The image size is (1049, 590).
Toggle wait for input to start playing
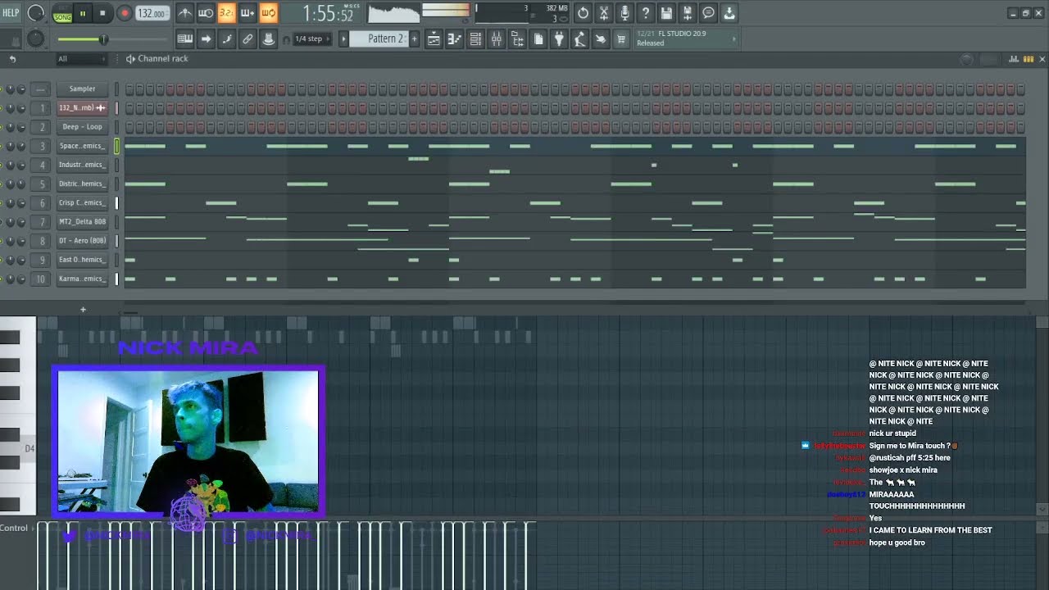click(x=206, y=12)
